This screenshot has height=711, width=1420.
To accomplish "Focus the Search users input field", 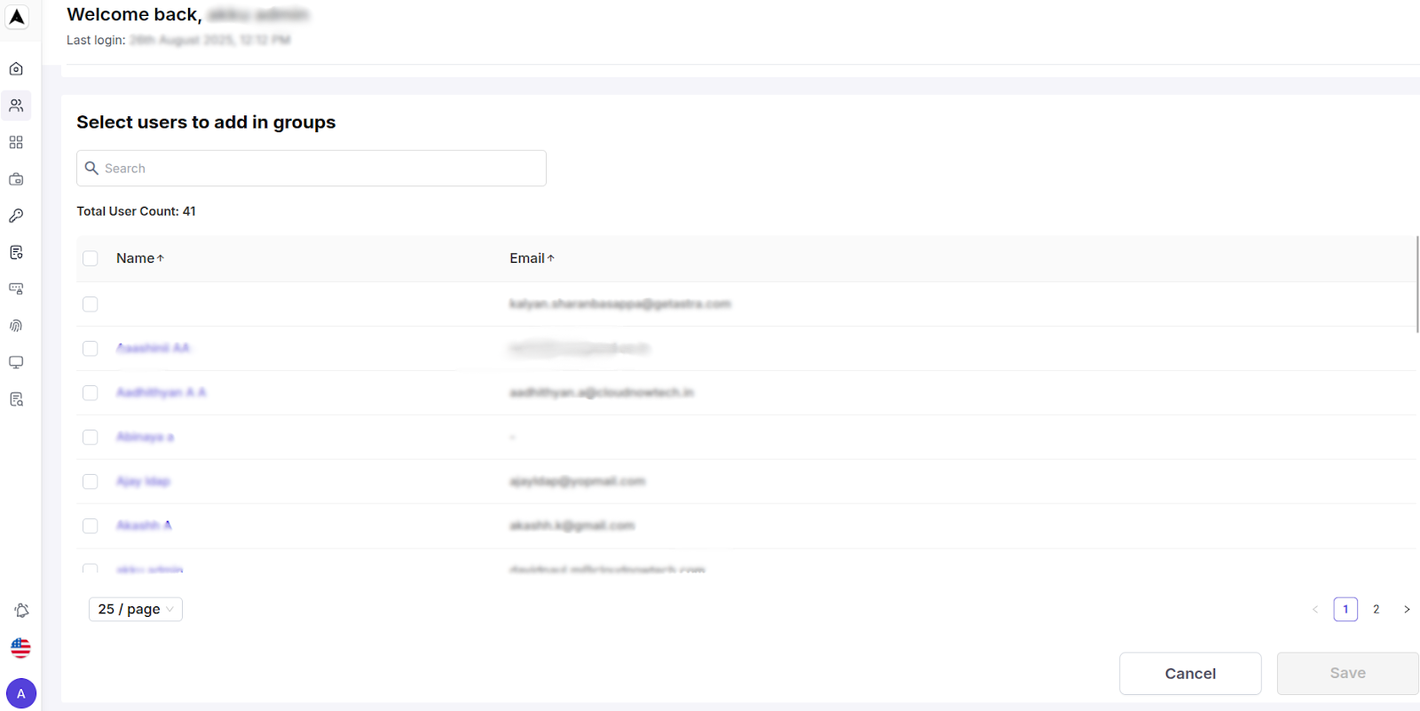I will click(x=312, y=168).
